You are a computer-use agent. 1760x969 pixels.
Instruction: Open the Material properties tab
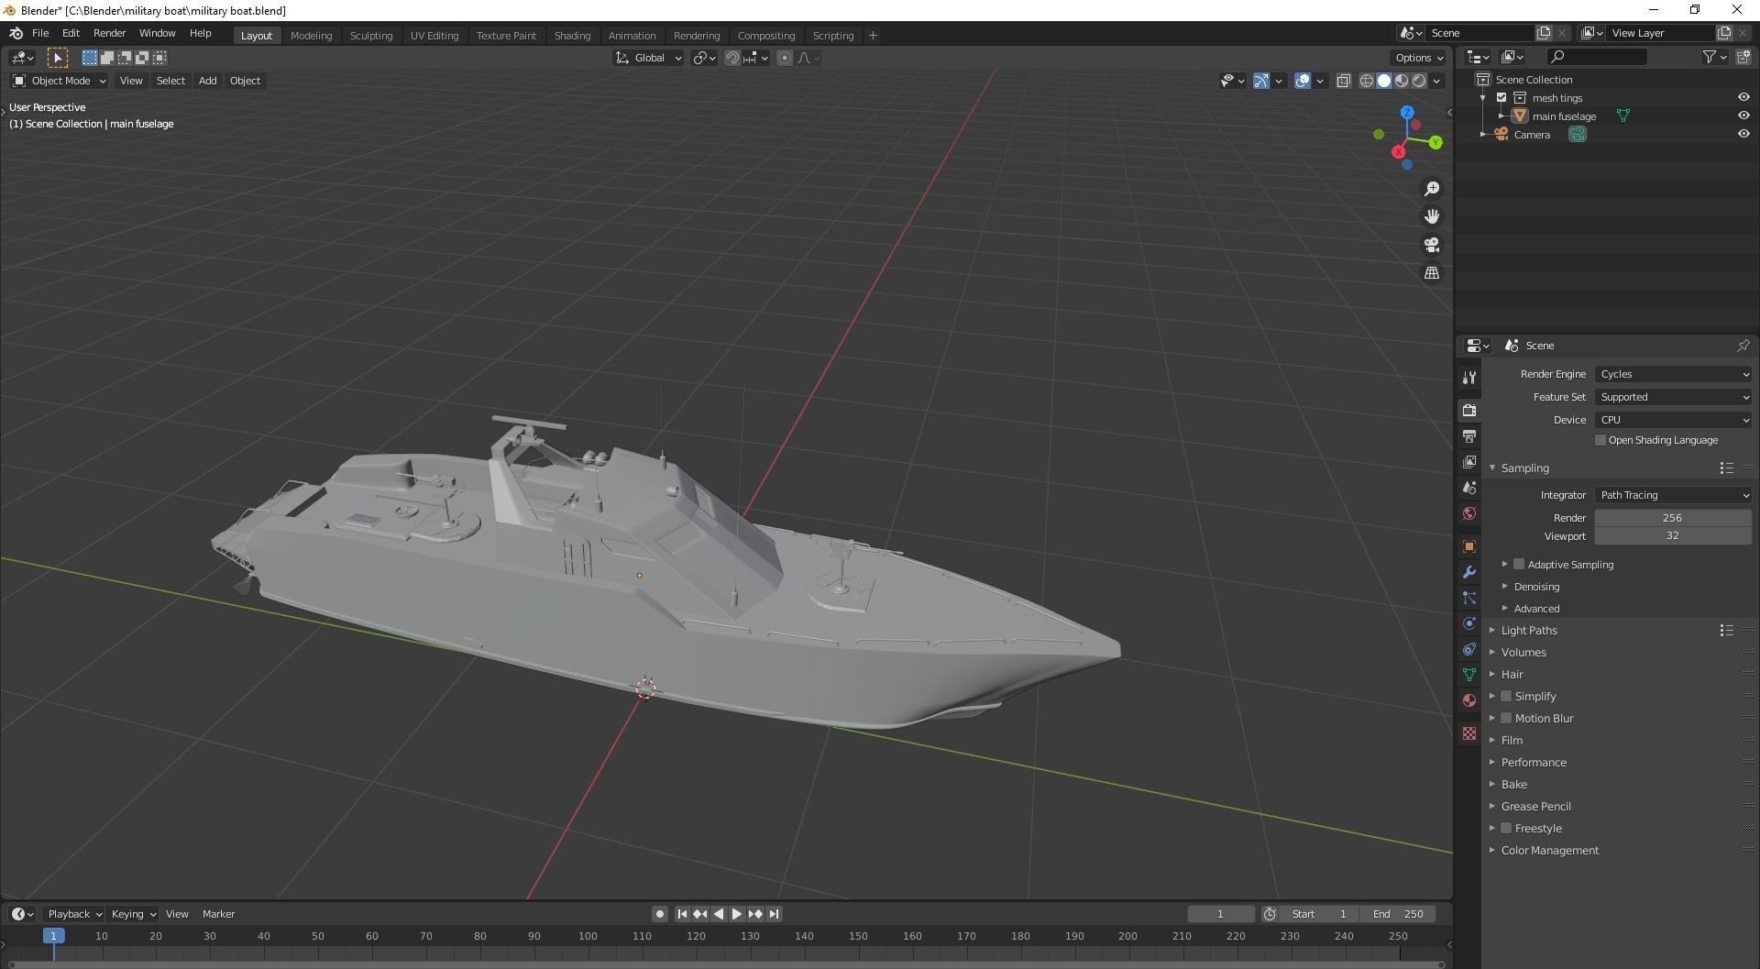[x=1469, y=700]
